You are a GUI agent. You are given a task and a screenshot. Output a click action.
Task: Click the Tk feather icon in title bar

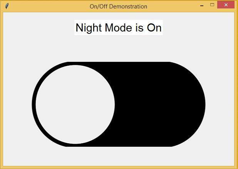click(x=7, y=6)
